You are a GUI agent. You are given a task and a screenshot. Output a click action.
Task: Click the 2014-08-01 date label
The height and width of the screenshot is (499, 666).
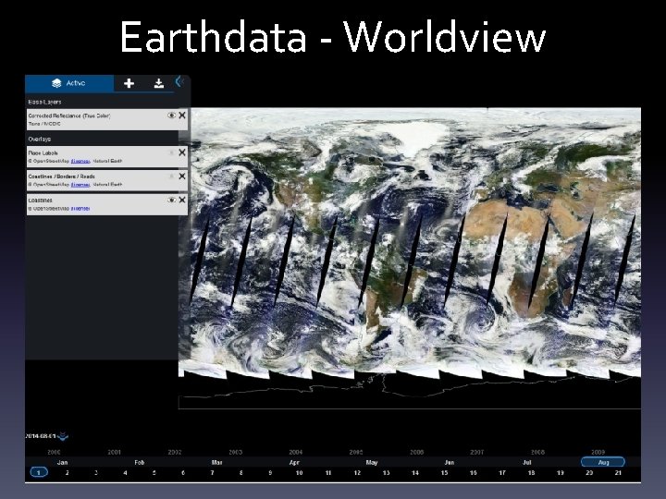[41, 436]
